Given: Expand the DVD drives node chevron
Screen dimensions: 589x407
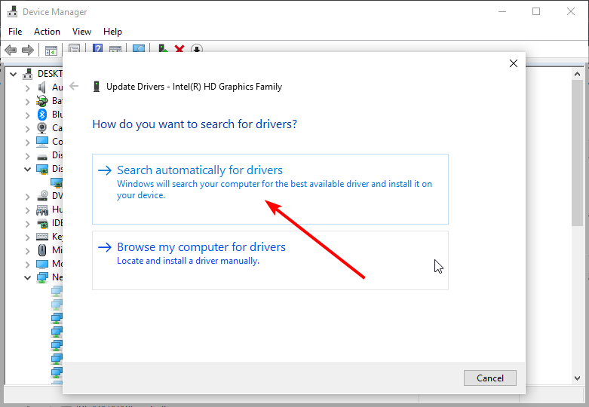Looking at the screenshot, I should 27,197.
